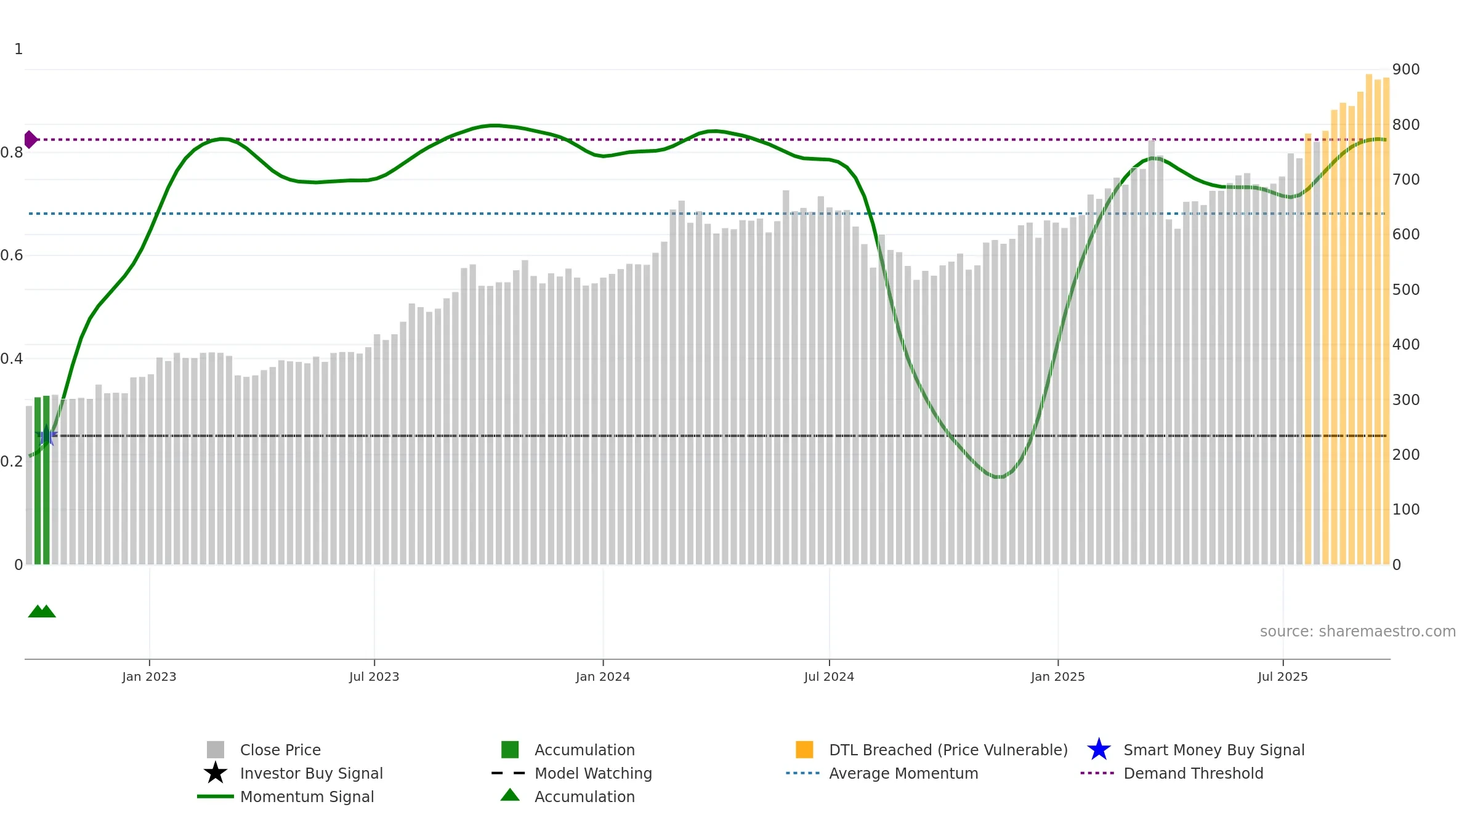Click the dotted blue Average Momentum legend marker
The width and height of the screenshot is (1478, 831).
point(803,773)
